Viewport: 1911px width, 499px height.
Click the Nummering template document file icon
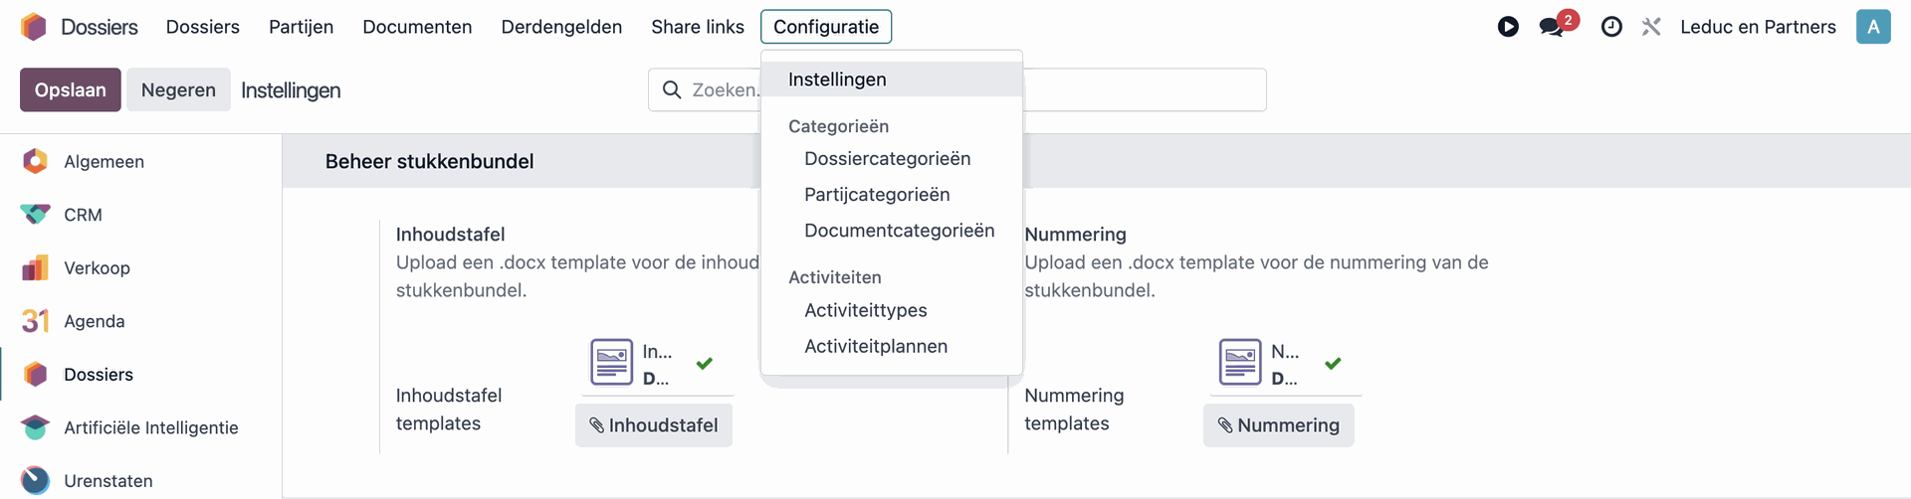(x=1240, y=362)
